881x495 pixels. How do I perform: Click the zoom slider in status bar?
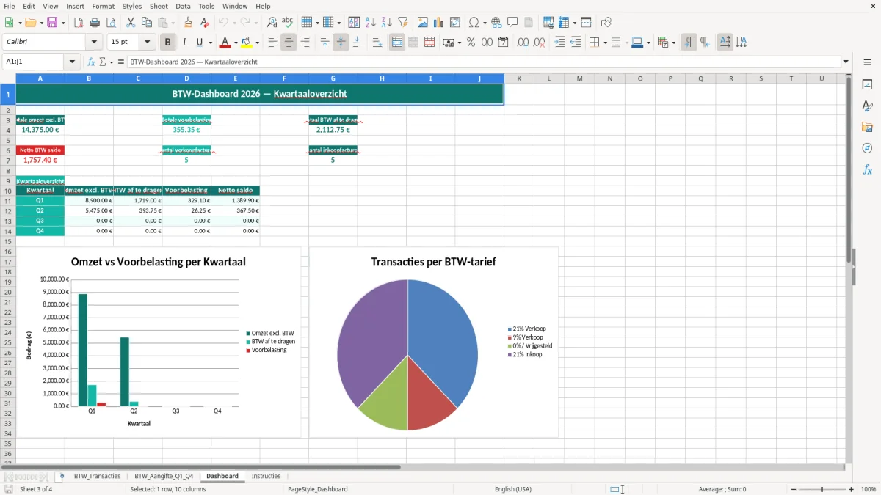[x=822, y=489]
